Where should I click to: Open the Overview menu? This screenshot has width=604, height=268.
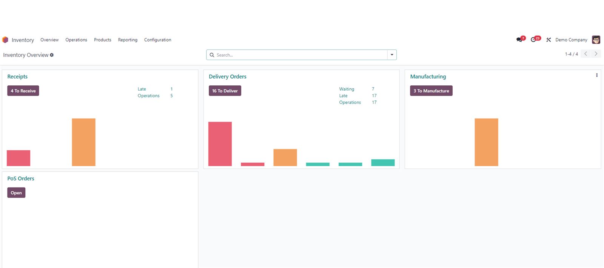click(x=49, y=40)
